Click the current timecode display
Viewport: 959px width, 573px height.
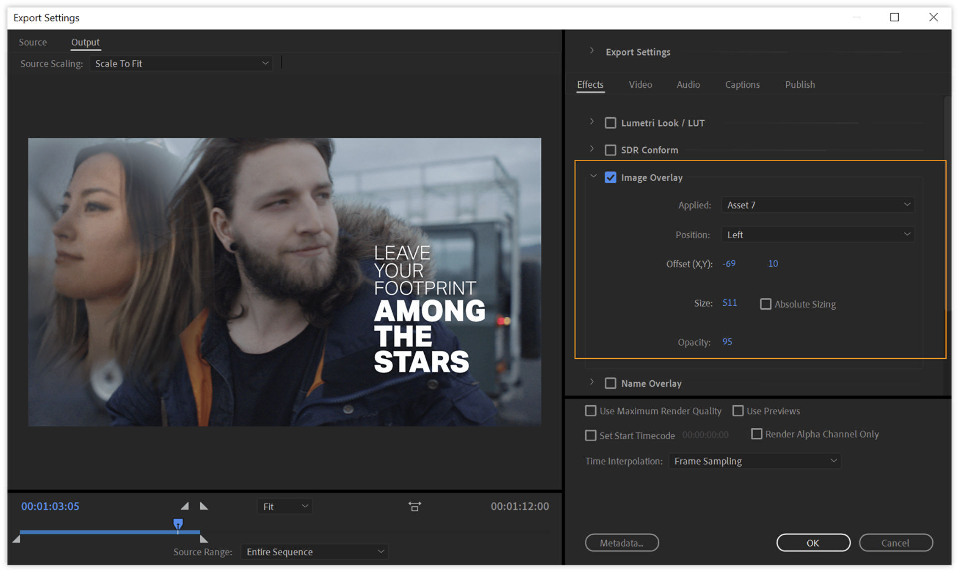pyautogui.click(x=49, y=506)
